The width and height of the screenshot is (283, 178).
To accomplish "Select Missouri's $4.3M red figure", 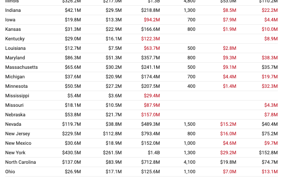I will 271,105.
